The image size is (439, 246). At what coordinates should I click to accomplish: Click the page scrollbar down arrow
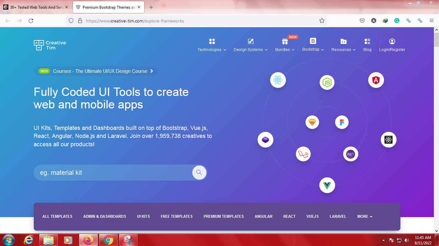tap(436, 230)
